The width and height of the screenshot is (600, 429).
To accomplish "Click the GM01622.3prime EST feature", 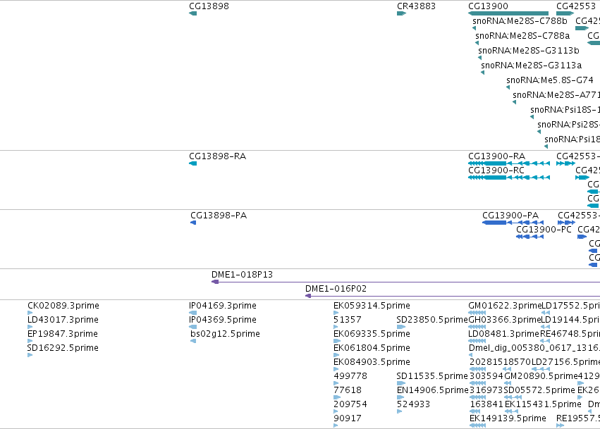I will (477, 313).
